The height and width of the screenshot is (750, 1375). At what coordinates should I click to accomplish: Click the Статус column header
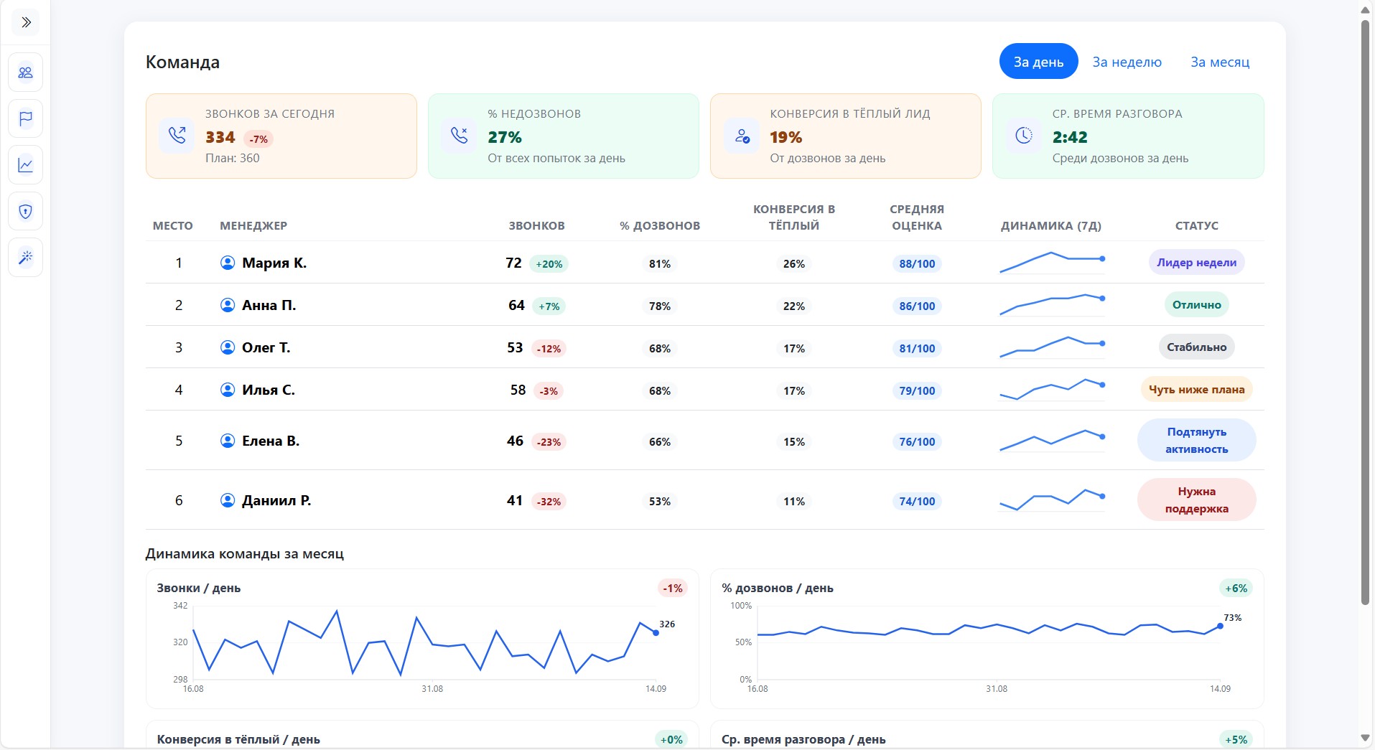click(1196, 225)
